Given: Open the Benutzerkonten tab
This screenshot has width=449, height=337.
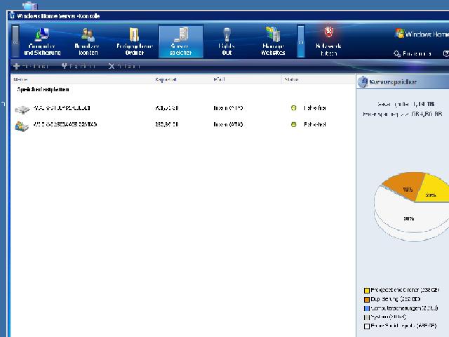Looking at the screenshot, I should click(x=88, y=41).
